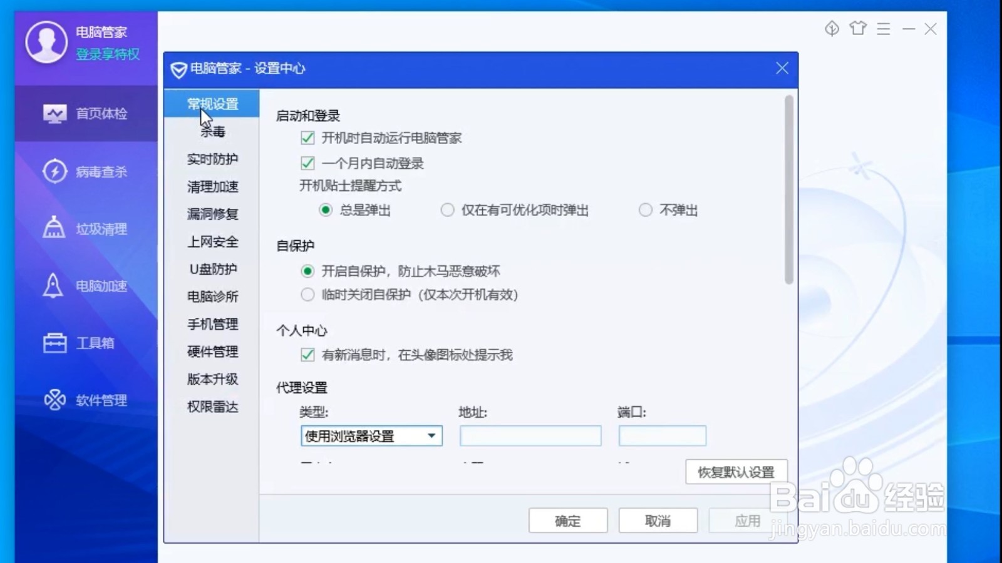Toggle 有新消息时在头像图标处提示我 checkbox
Screen dimensions: 1002x563
tap(307, 355)
